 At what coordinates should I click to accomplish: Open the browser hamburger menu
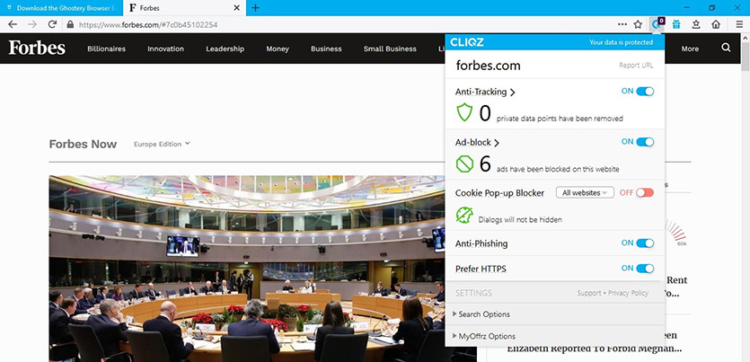[739, 24]
